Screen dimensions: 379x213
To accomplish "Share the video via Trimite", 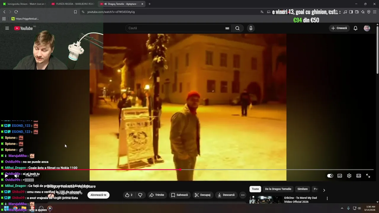I will click(x=157, y=195).
